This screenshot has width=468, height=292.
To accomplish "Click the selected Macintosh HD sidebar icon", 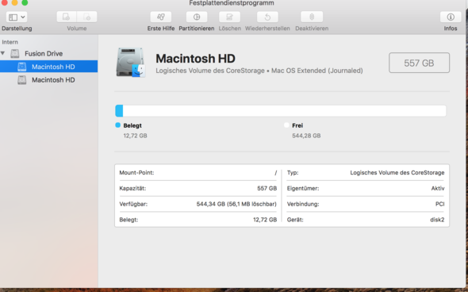I will tap(21, 67).
